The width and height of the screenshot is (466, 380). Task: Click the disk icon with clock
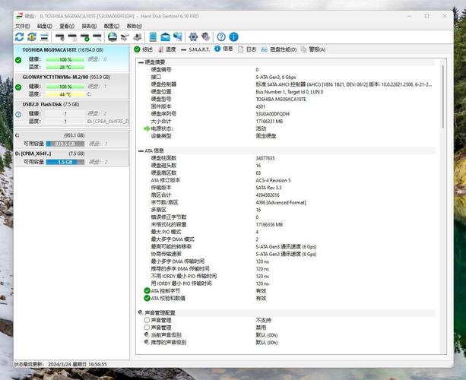click(x=72, y=37)
